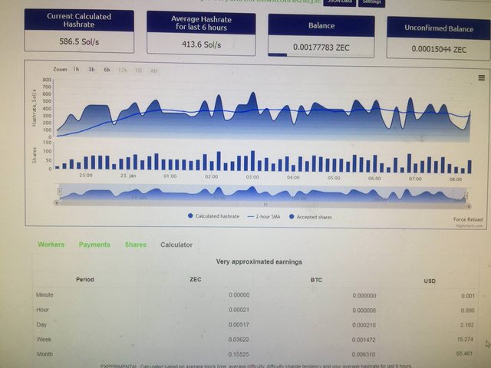Set chart zoom to 1D
Viewport: 491px width, 368px height.
138,71
